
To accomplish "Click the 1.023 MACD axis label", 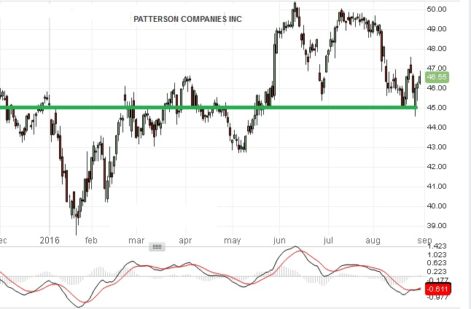I will click(437, 255).
